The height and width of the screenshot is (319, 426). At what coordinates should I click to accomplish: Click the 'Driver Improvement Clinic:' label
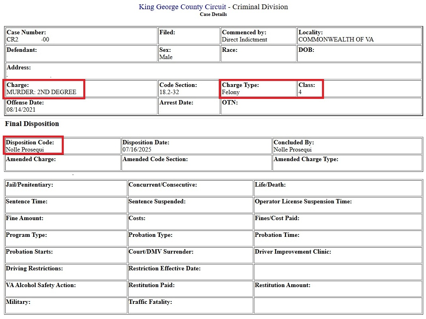293,252
